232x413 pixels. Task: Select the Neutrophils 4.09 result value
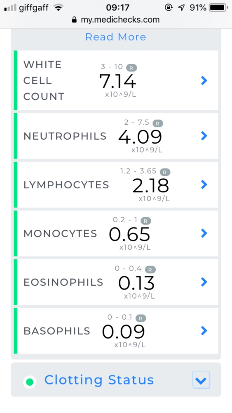click(x=140, y=137)
